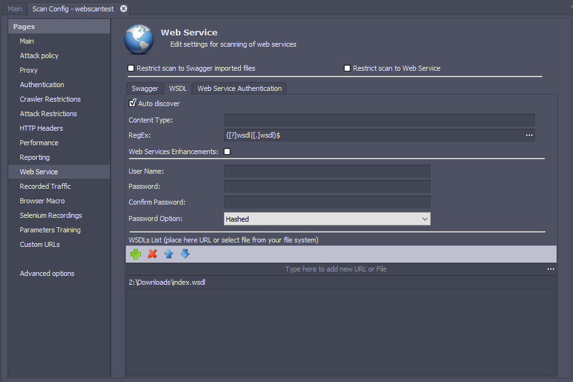Close the Scan Config - webscantest tab
Screen dimensions: 573x382
123,8
